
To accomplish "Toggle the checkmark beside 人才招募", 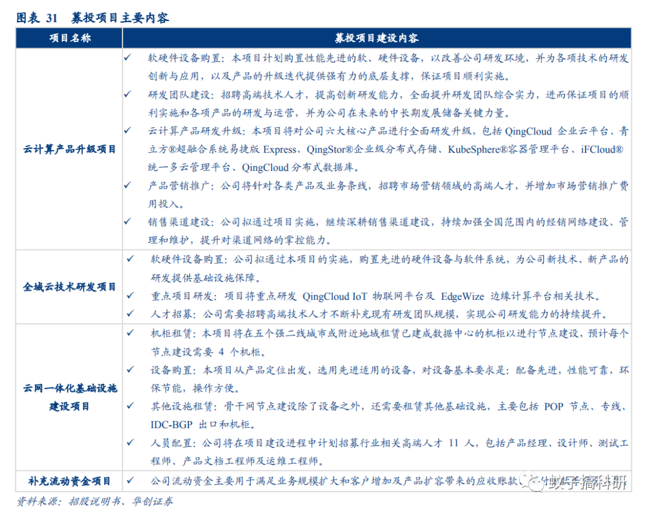I will pos(131,312).
